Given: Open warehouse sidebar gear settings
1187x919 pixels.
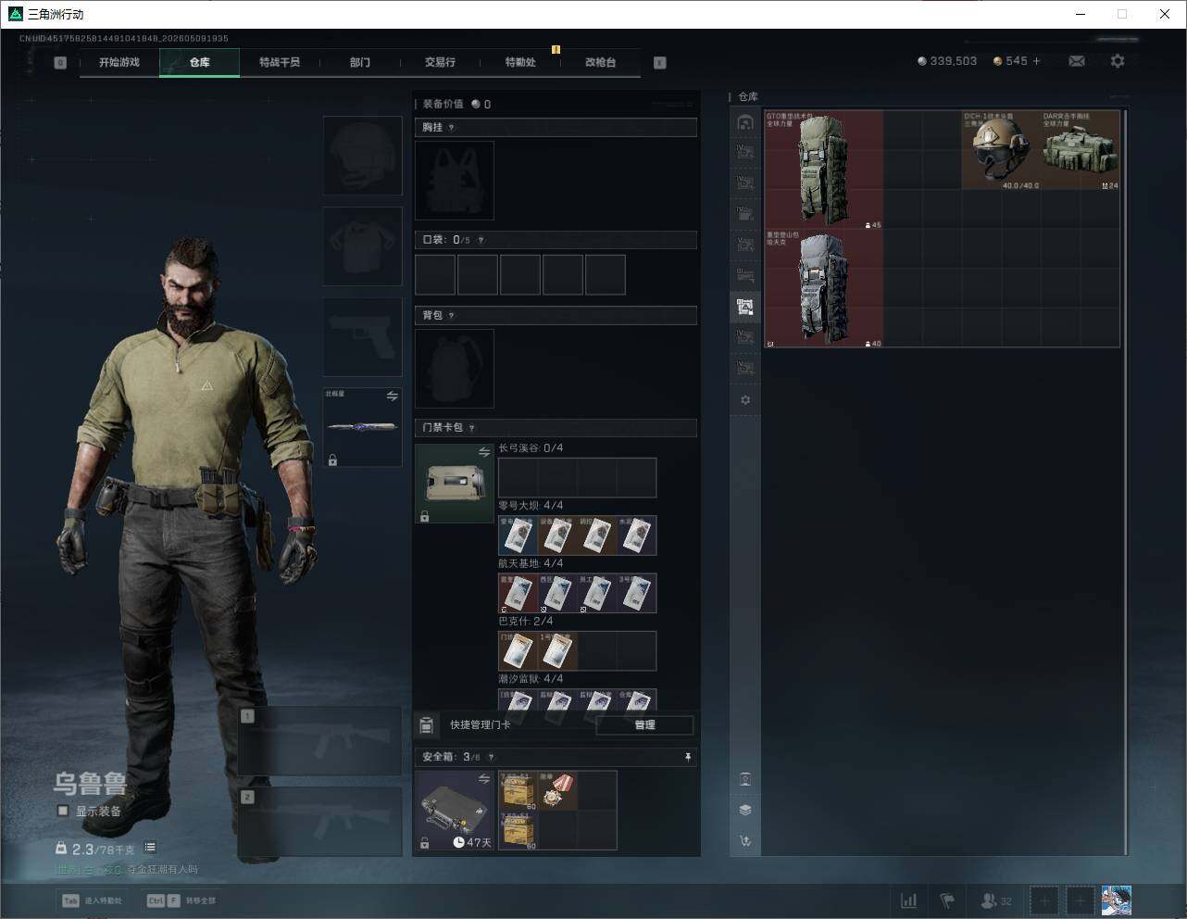Looking at the screenshot, I should pos(745,400).
